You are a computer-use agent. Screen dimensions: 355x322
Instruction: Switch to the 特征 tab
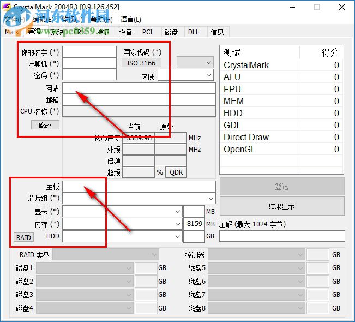[103, 32]
